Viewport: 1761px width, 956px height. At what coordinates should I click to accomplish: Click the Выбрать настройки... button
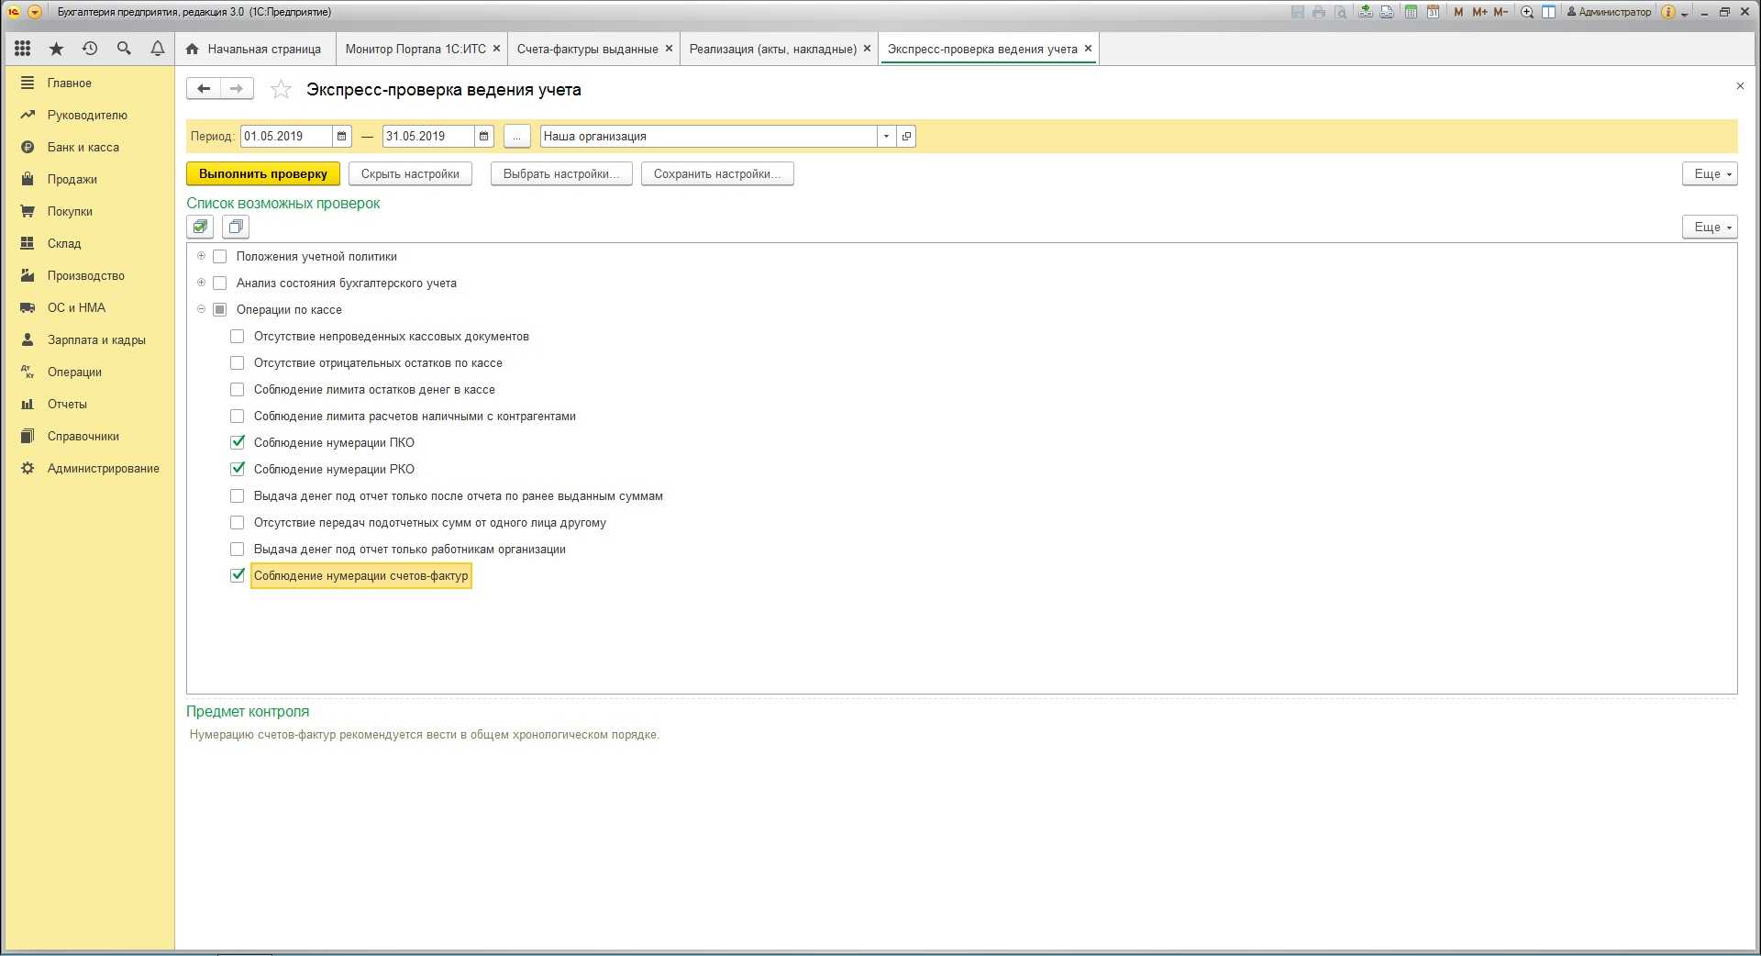pyautogui.click(x=561, y=173)
